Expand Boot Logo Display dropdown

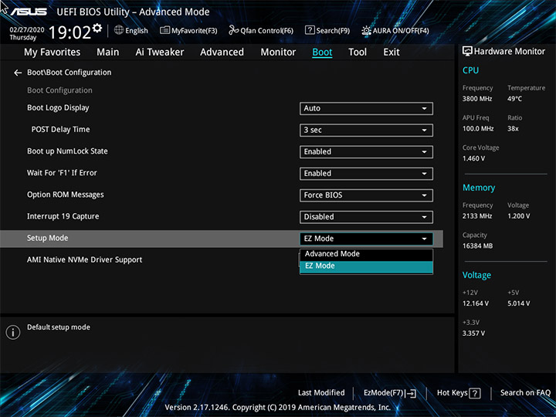[x=366, y=109]
